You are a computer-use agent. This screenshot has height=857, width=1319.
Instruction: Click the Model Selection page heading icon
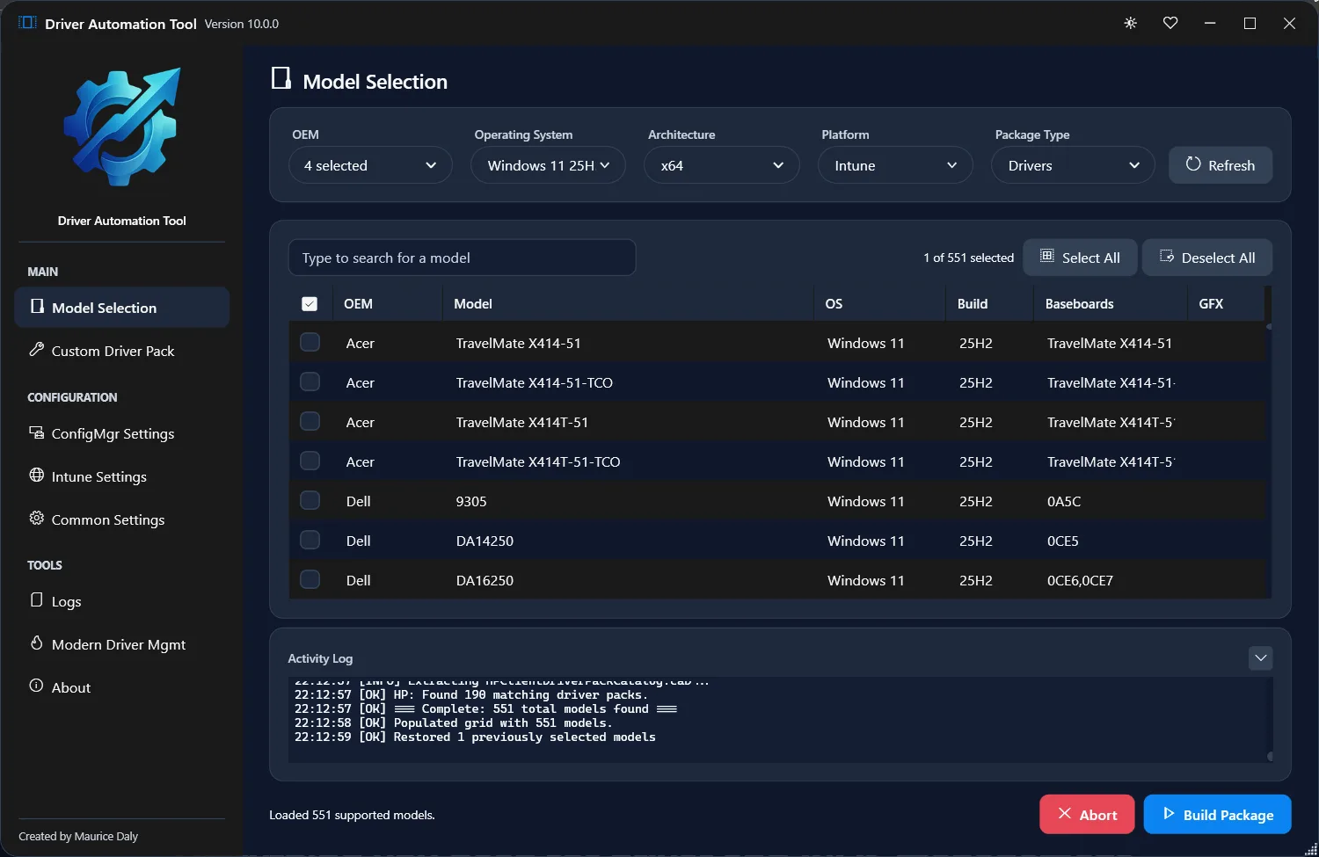pyautogui.click(x=281, y=78)
